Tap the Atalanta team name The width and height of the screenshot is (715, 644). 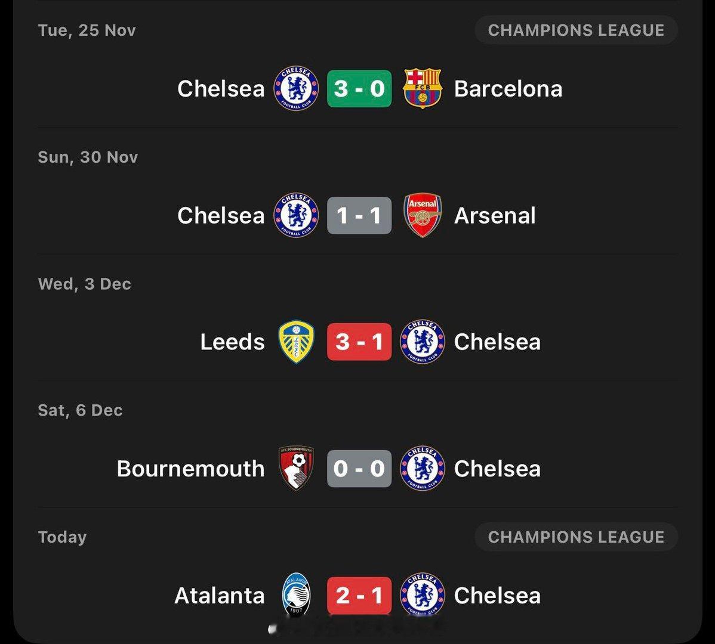[219, 595]
